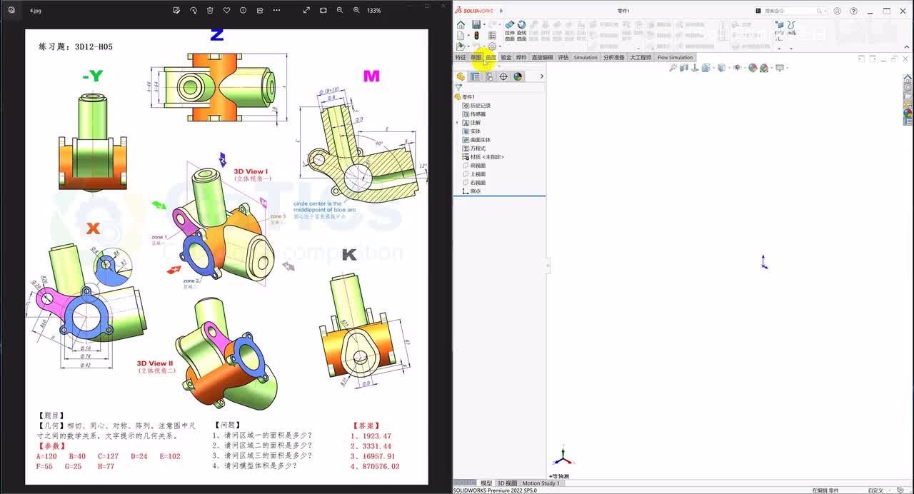The image size is (914, 494).
Task: Favorite the image with heart icon
Action: [x=226, y=10]
